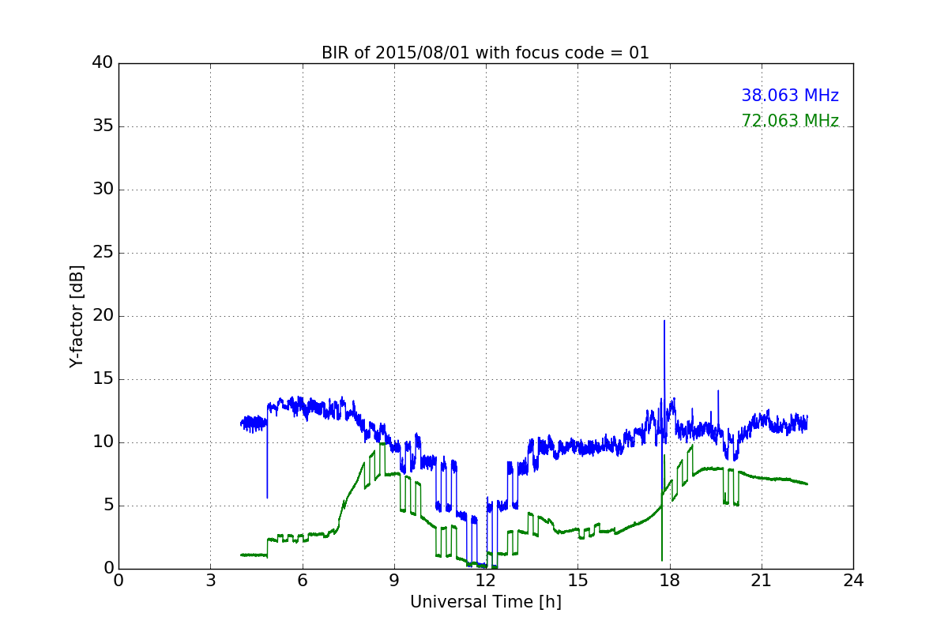Click the x-axis tick label '24'
The width and height of the screenshot is (948, 632).
[853, 580]
